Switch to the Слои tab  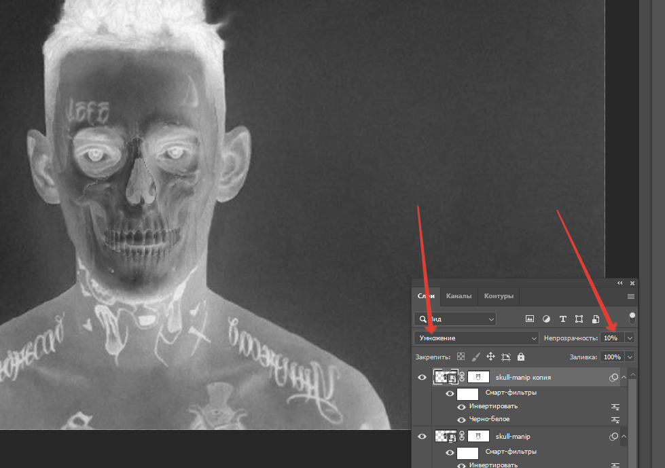click(x=426, y=296)
